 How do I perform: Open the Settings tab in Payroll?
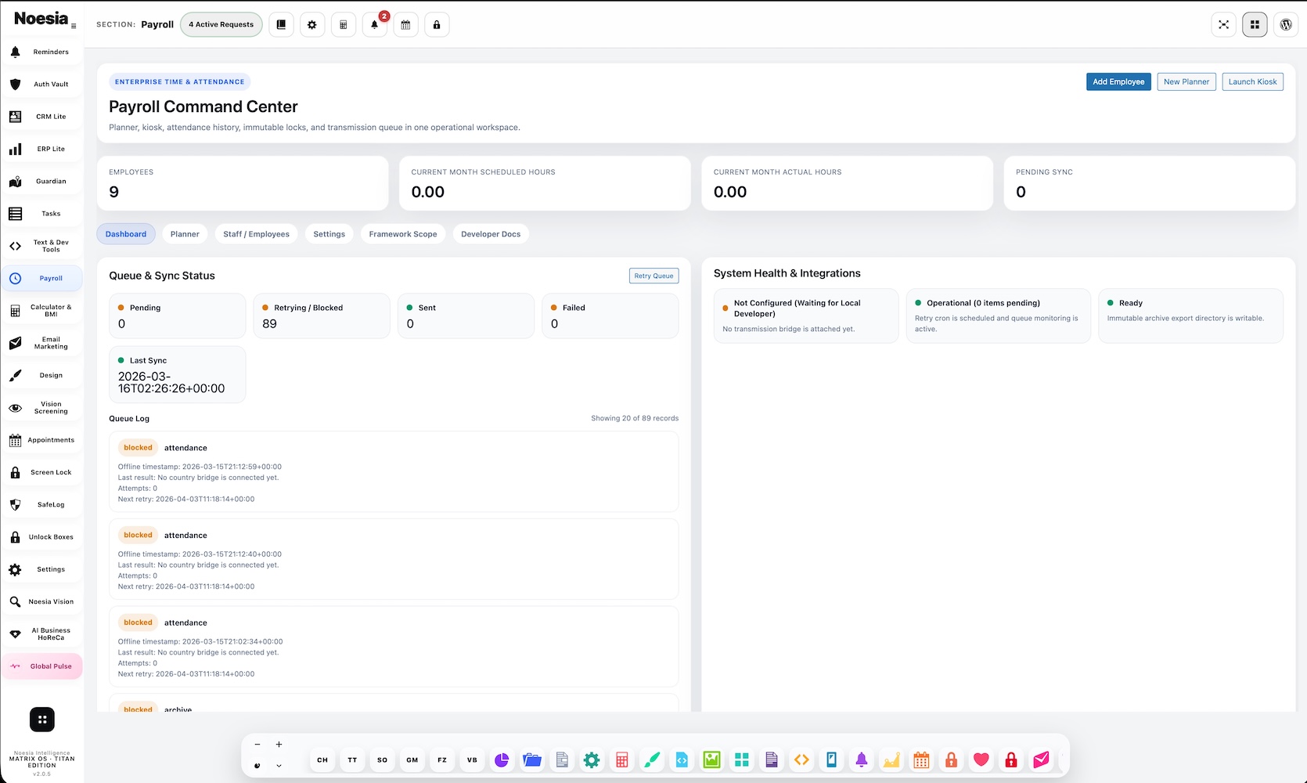(x=329, y=234)
